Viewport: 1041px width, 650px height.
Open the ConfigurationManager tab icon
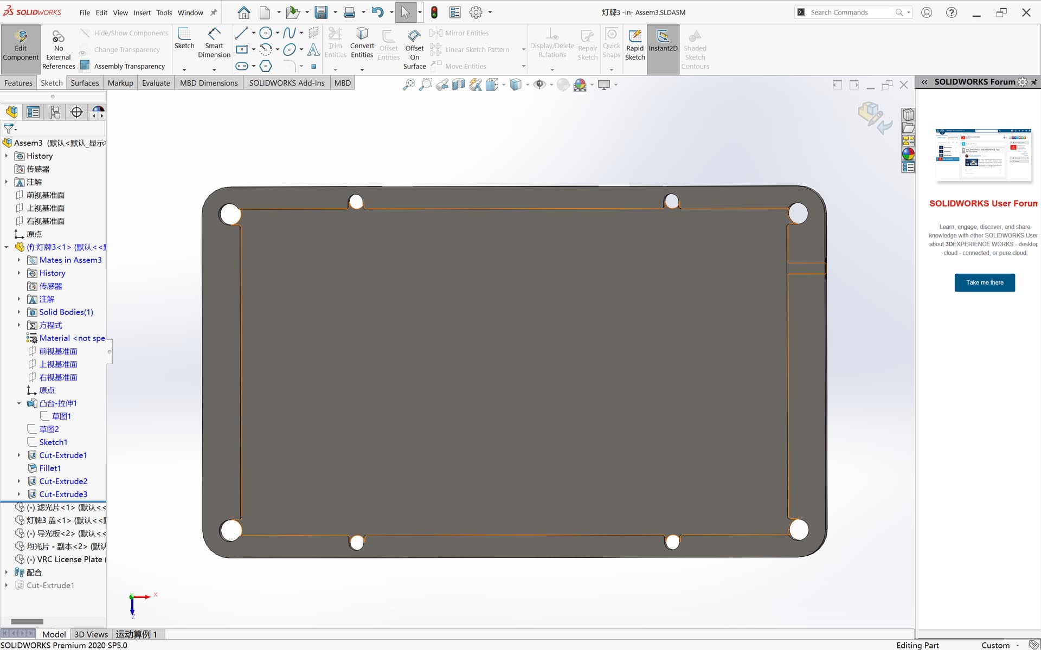(55, 112)
